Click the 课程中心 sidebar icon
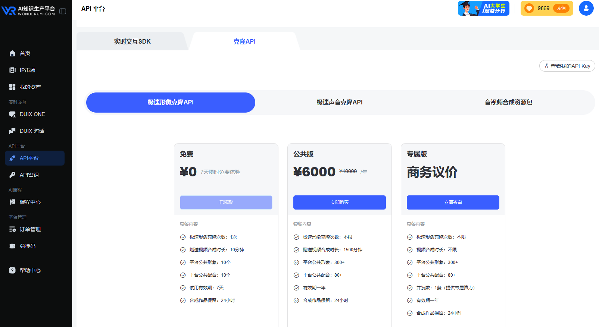 pyautogui.click(x=12, y=202)
